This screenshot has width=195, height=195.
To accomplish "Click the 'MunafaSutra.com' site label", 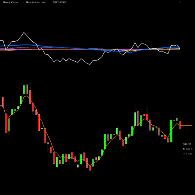I will coord(35,2).
